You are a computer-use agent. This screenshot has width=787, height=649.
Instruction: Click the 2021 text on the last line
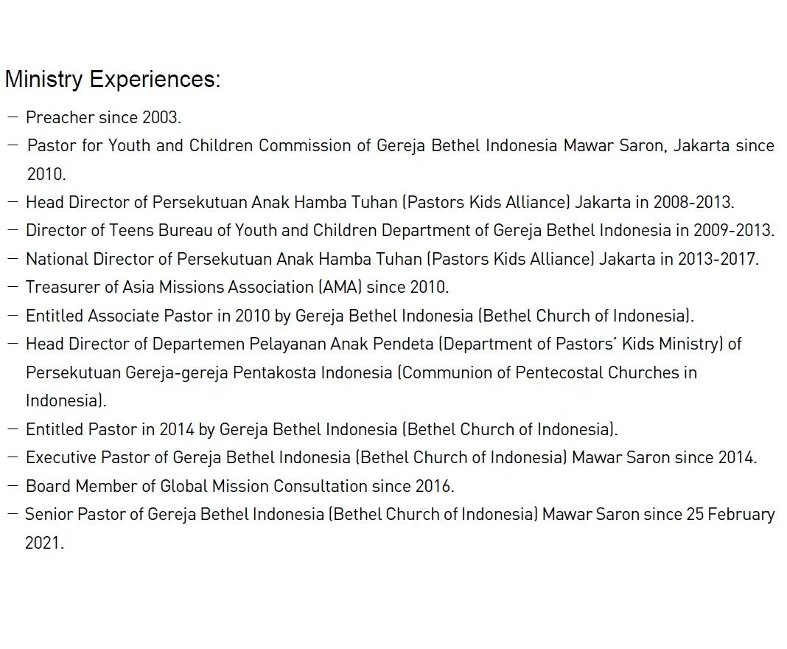coord(45,543)
